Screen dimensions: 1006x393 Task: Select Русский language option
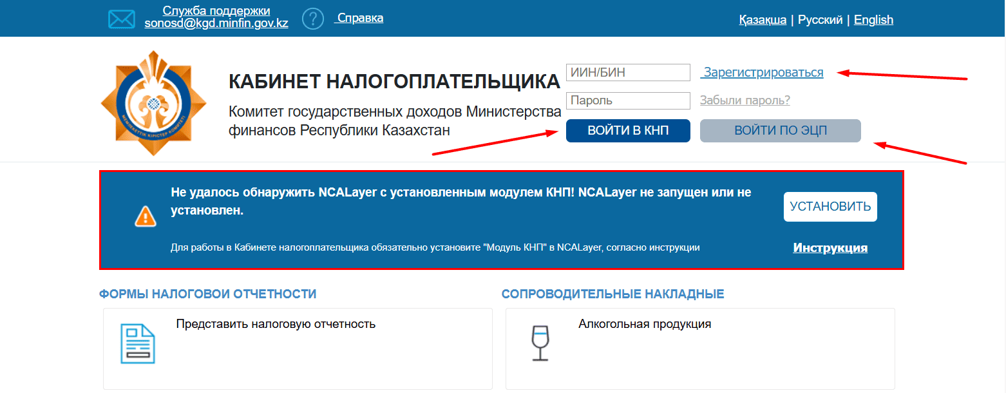pyautogui.click(x=821, y=19)
